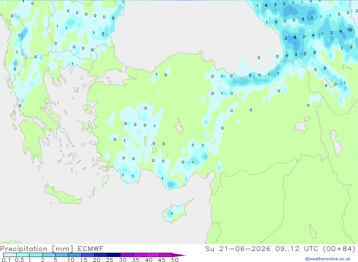Select the legend label '0.1'
The image size is (358, 262).
6,260
